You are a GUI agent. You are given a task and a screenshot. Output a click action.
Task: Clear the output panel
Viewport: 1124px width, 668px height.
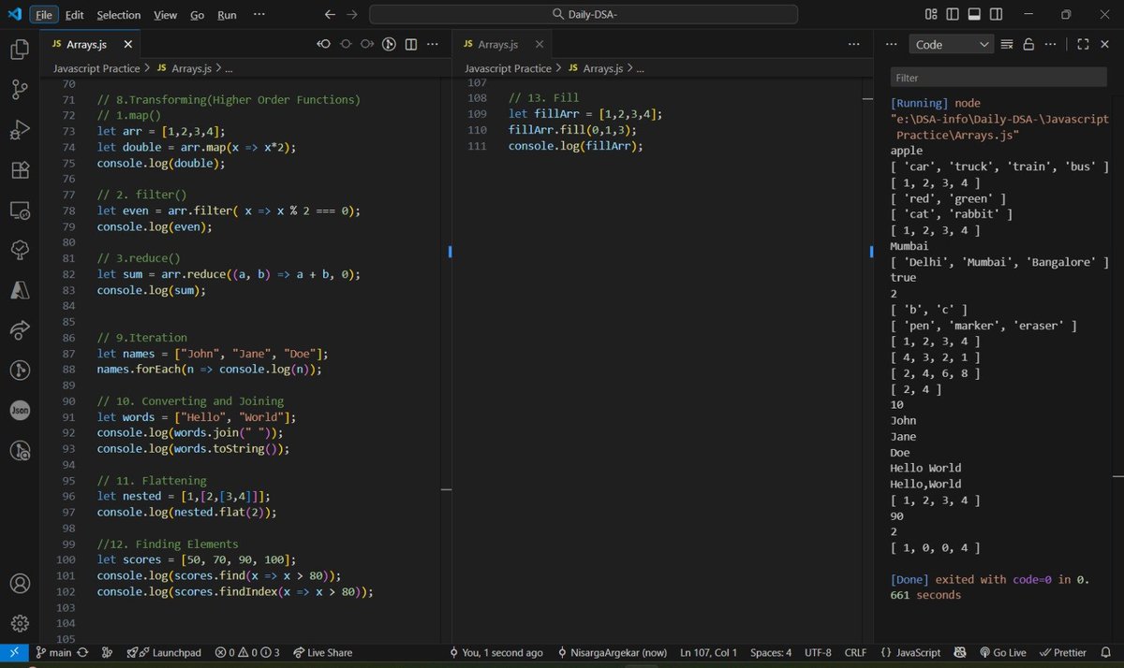pos(1007,44)
